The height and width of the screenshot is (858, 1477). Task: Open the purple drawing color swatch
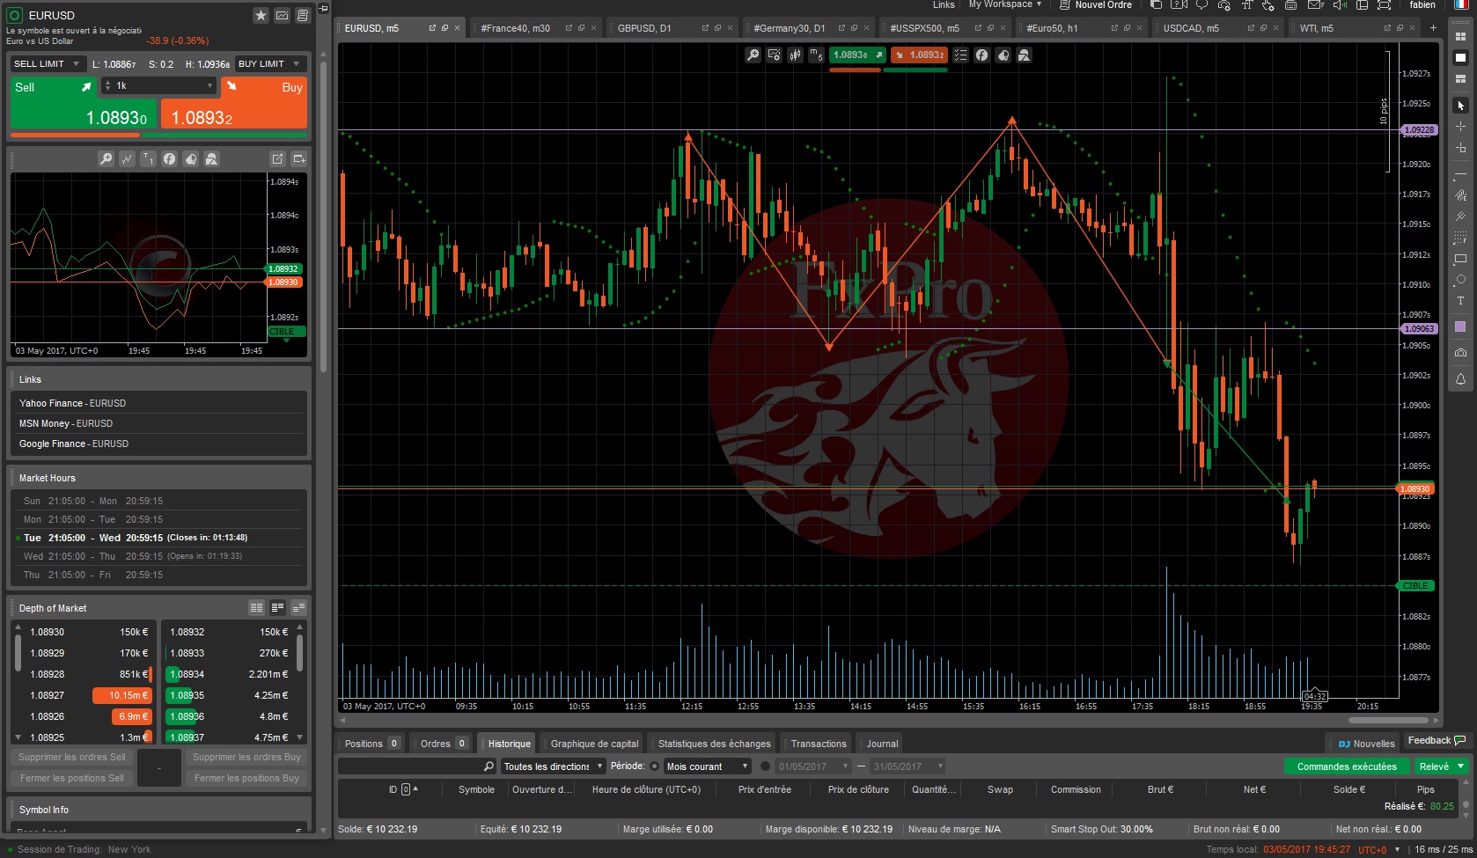[1460, 326]
